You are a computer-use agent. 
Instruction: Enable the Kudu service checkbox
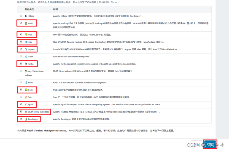coord(21,82)
